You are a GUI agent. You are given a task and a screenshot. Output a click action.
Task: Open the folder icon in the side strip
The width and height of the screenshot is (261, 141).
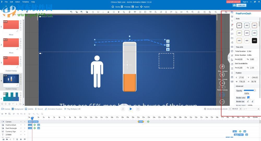point(232,38)
